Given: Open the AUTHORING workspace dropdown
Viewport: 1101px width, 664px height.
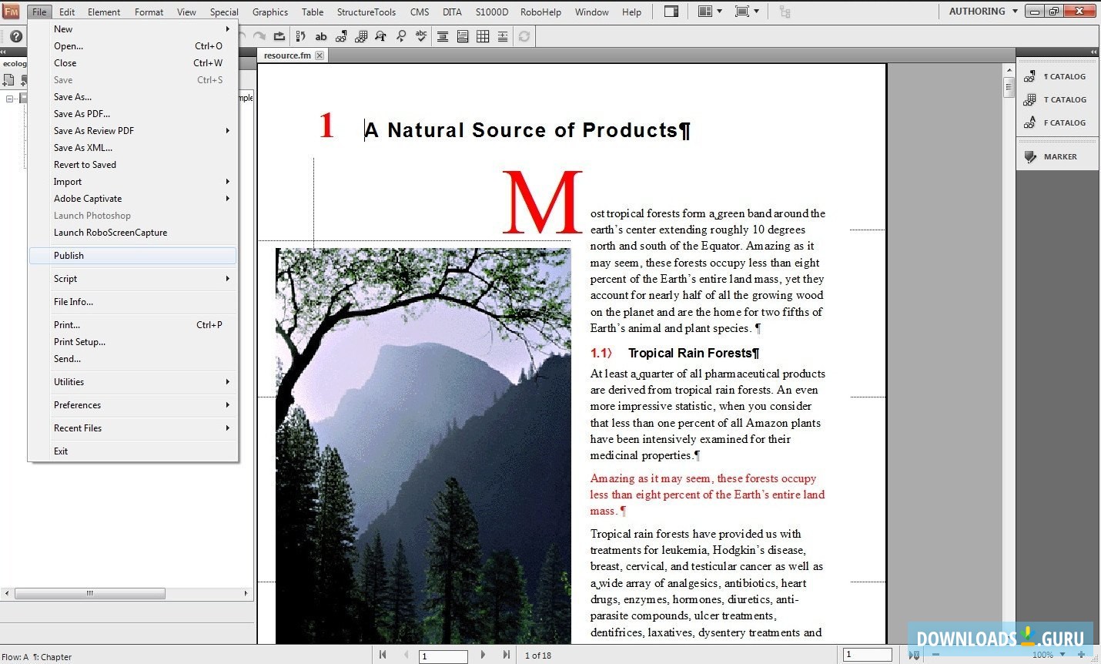Looking at the screenshot, I should click(x=980, y=11).
